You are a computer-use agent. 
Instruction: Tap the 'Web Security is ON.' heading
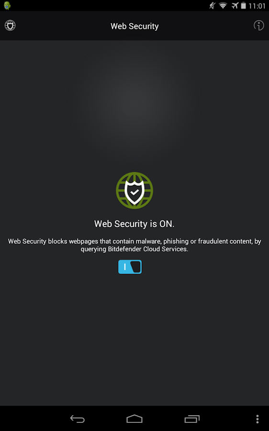[134, 224]
